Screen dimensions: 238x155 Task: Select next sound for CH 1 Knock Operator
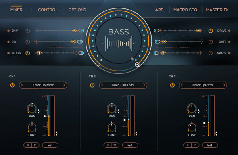(x=64, y=85)
